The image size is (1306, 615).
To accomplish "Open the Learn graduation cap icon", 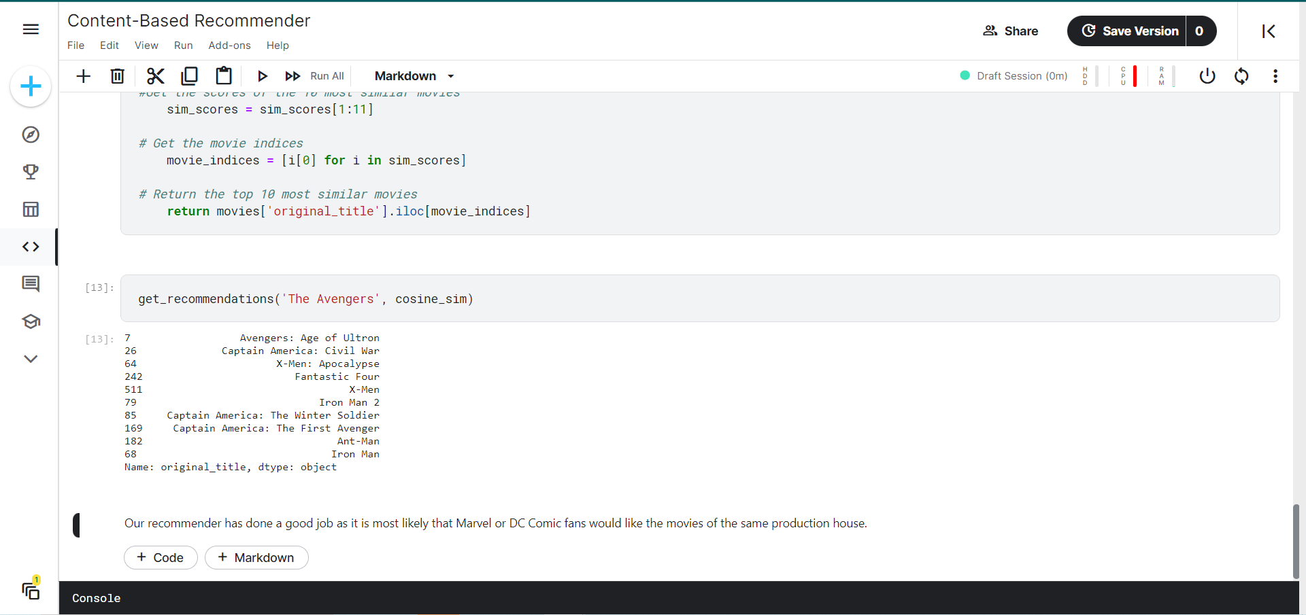I will point(31,321).
